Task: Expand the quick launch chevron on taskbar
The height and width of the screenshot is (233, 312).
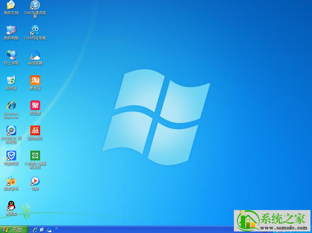Action: (57, 228)
